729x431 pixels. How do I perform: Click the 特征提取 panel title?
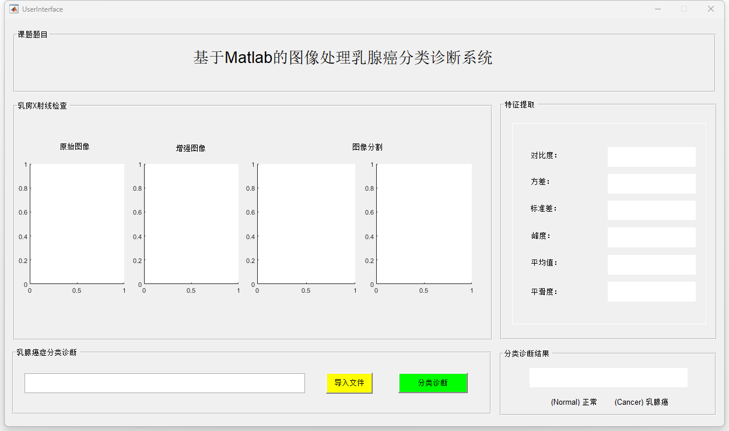point(520,105)
